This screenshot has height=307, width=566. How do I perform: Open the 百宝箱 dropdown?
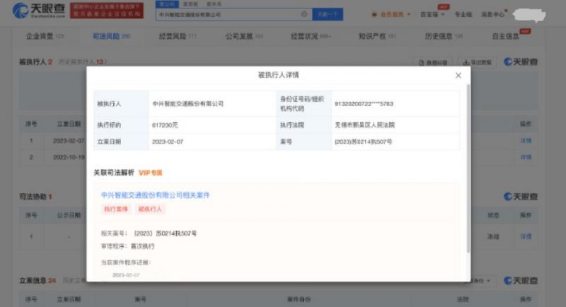pyautogui.click(x=432, y=14)
